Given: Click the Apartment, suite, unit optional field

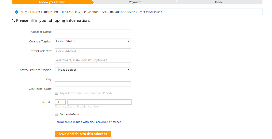Looking at the screenshot, I should (x=93, y=60).
